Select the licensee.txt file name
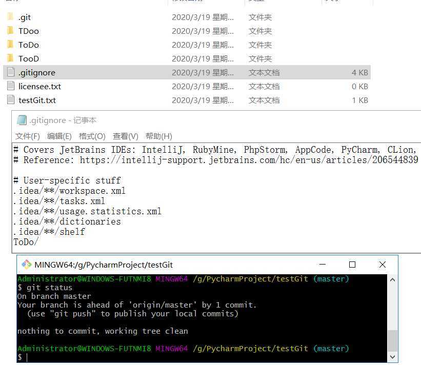This screenshot has width=421, height=365. 39,87
